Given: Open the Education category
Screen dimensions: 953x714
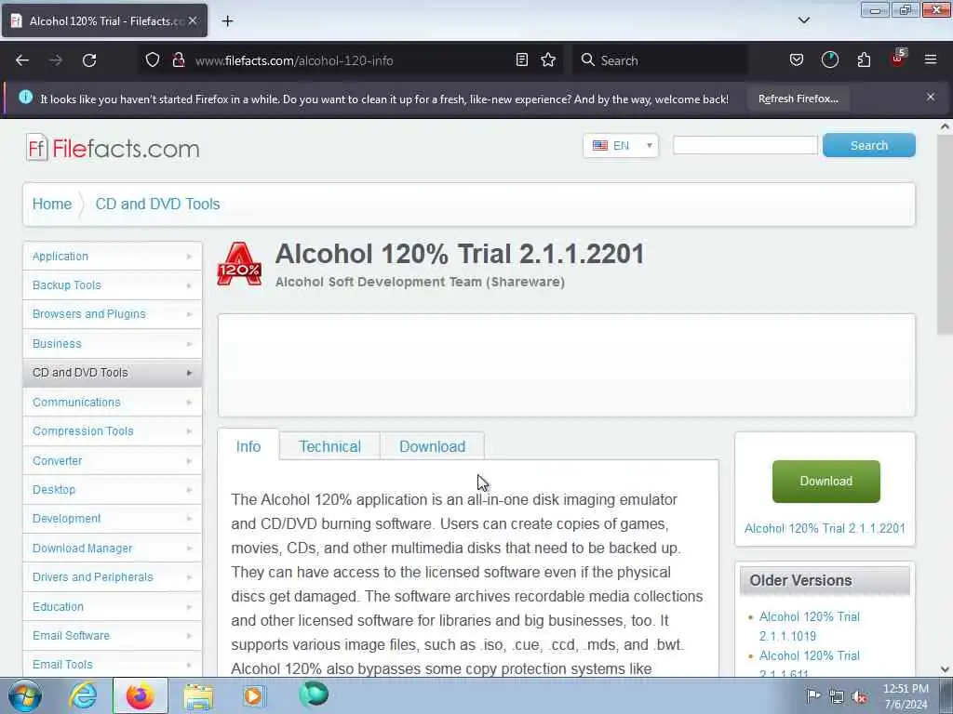Looking at the screenshot, I should (x=113, y=606).
